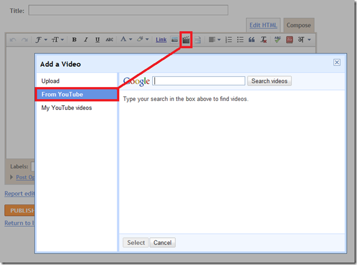The width and height of the screenshot is (357, 265).
Task: Select My YouTube videos in sidebar
Action: [77, 108]
